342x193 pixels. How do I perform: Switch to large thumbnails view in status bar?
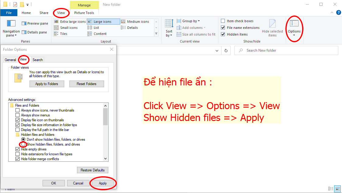tap(338, 189)
